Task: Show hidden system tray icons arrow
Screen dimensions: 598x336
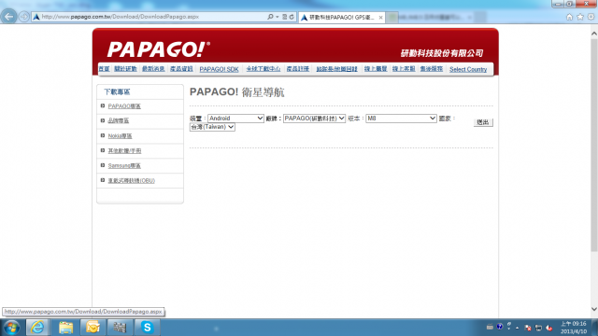Action: (518, 328)
